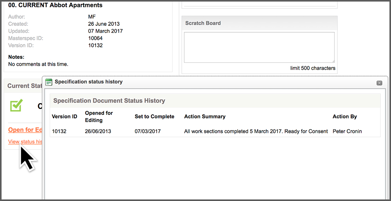Click the Action By column header
The height and width of the screenshot is (201, 391).
345,116
